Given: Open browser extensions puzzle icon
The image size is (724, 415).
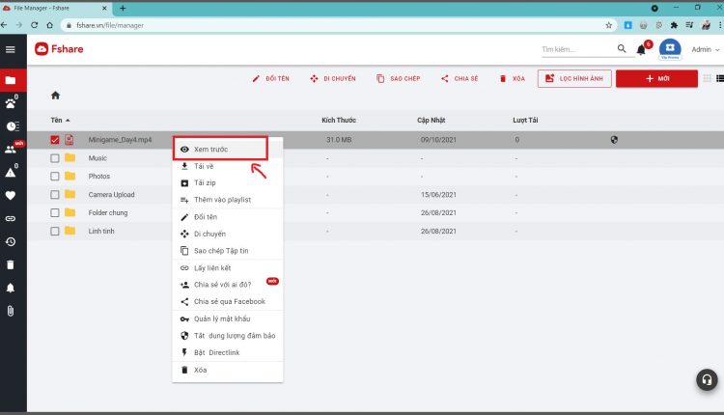Looking at the screenshot, I should [x=674, y=25].
